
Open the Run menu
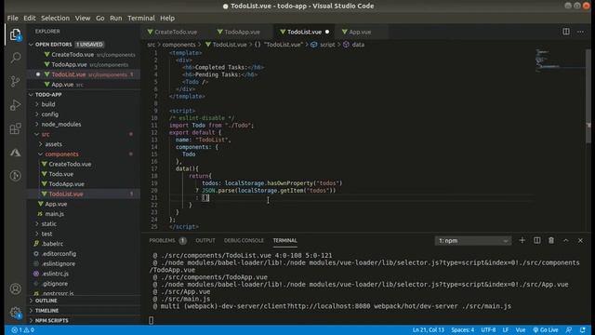tap(115, 19)
